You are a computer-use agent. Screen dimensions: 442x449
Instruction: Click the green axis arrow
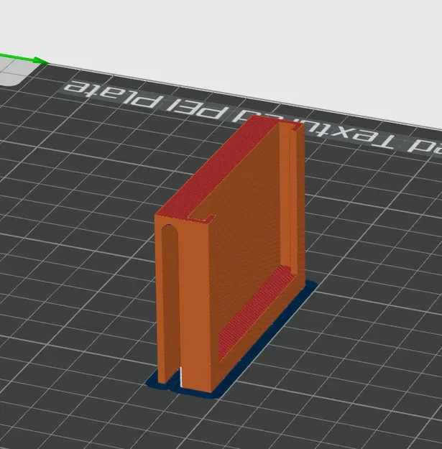coord(24,58)
